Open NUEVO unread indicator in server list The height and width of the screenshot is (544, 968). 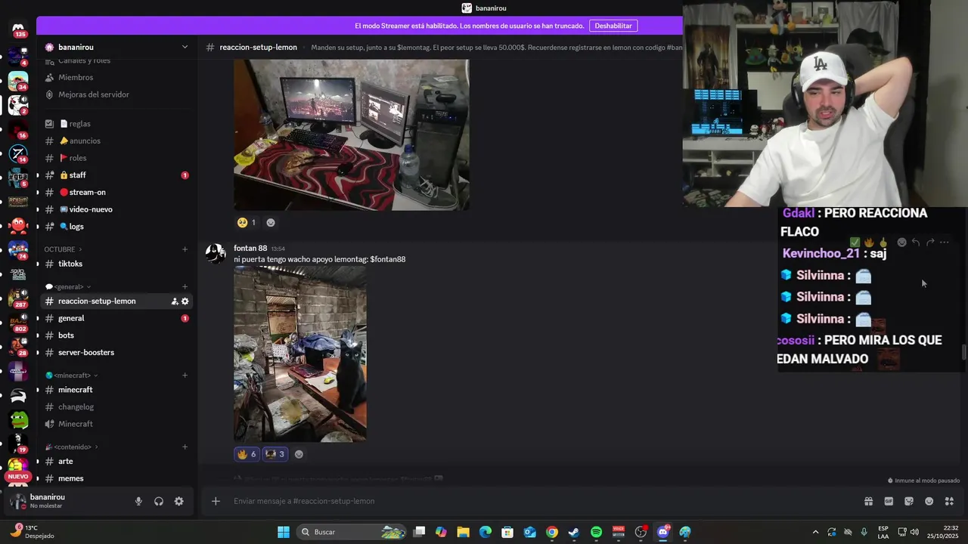18,477
